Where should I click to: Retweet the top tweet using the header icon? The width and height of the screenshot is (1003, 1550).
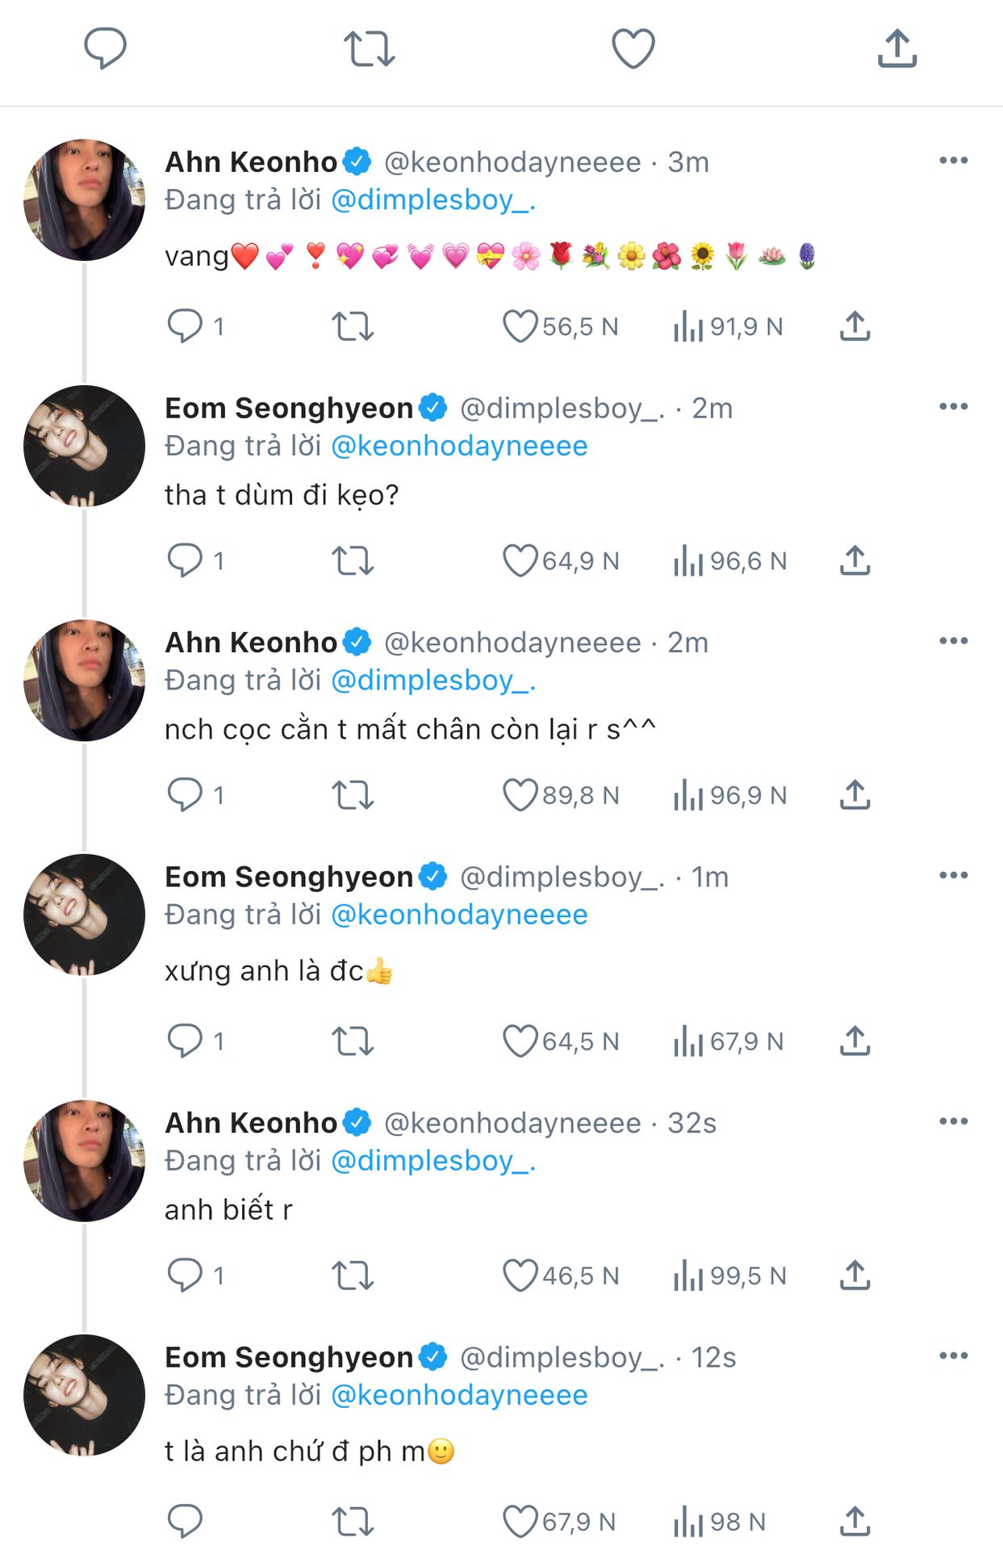click(369, 48)
